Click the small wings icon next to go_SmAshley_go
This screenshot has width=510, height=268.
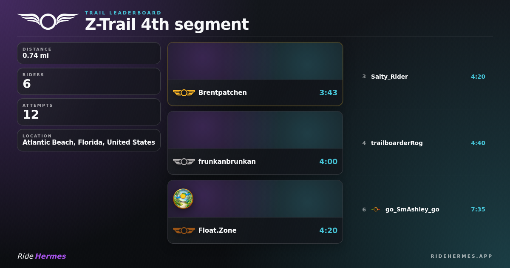coord(376,209)
